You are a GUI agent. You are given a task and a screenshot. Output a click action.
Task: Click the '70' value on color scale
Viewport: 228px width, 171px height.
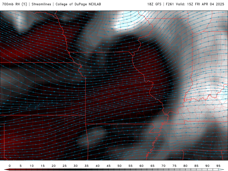(x=163, y=166)
